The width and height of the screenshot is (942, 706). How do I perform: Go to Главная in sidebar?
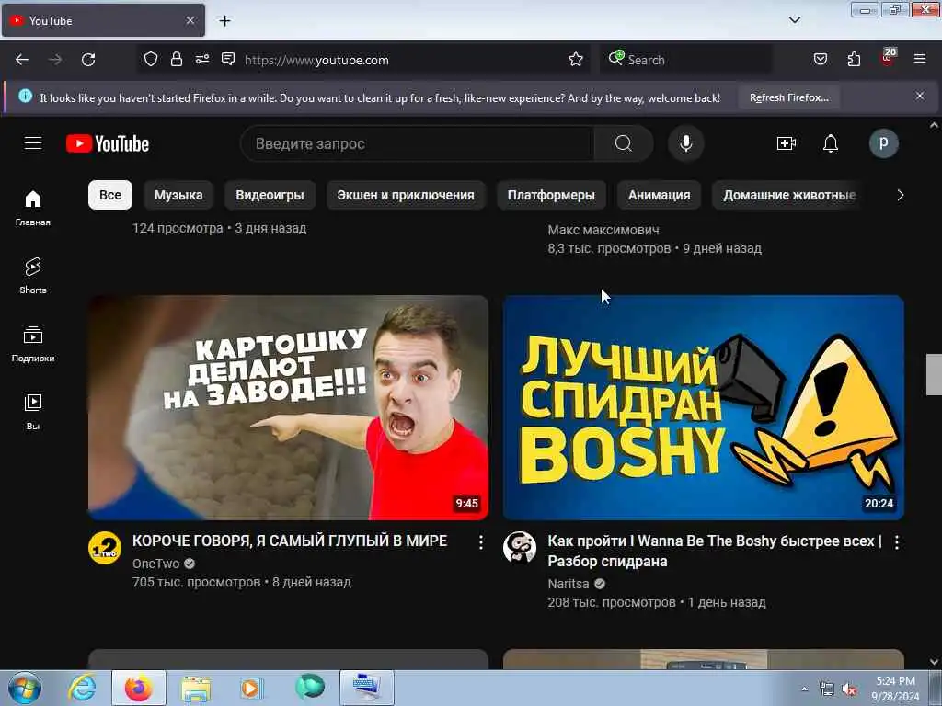coord(33,208)
